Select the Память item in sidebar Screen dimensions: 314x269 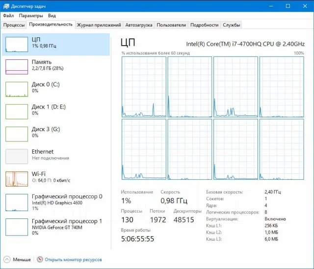point(56,67)
